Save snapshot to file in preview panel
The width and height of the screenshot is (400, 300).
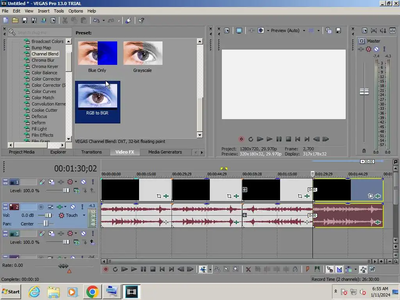click(x=338, y=30)
